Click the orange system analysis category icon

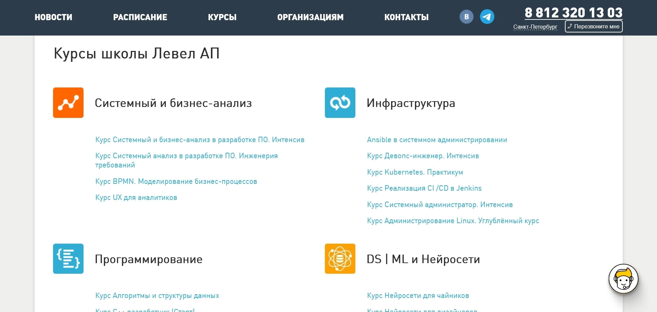pyautogui.click(x=68, y=103)
